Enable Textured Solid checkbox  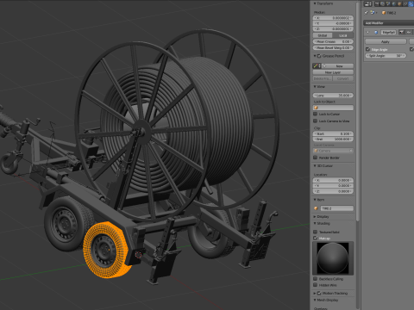tap(316, 232)
